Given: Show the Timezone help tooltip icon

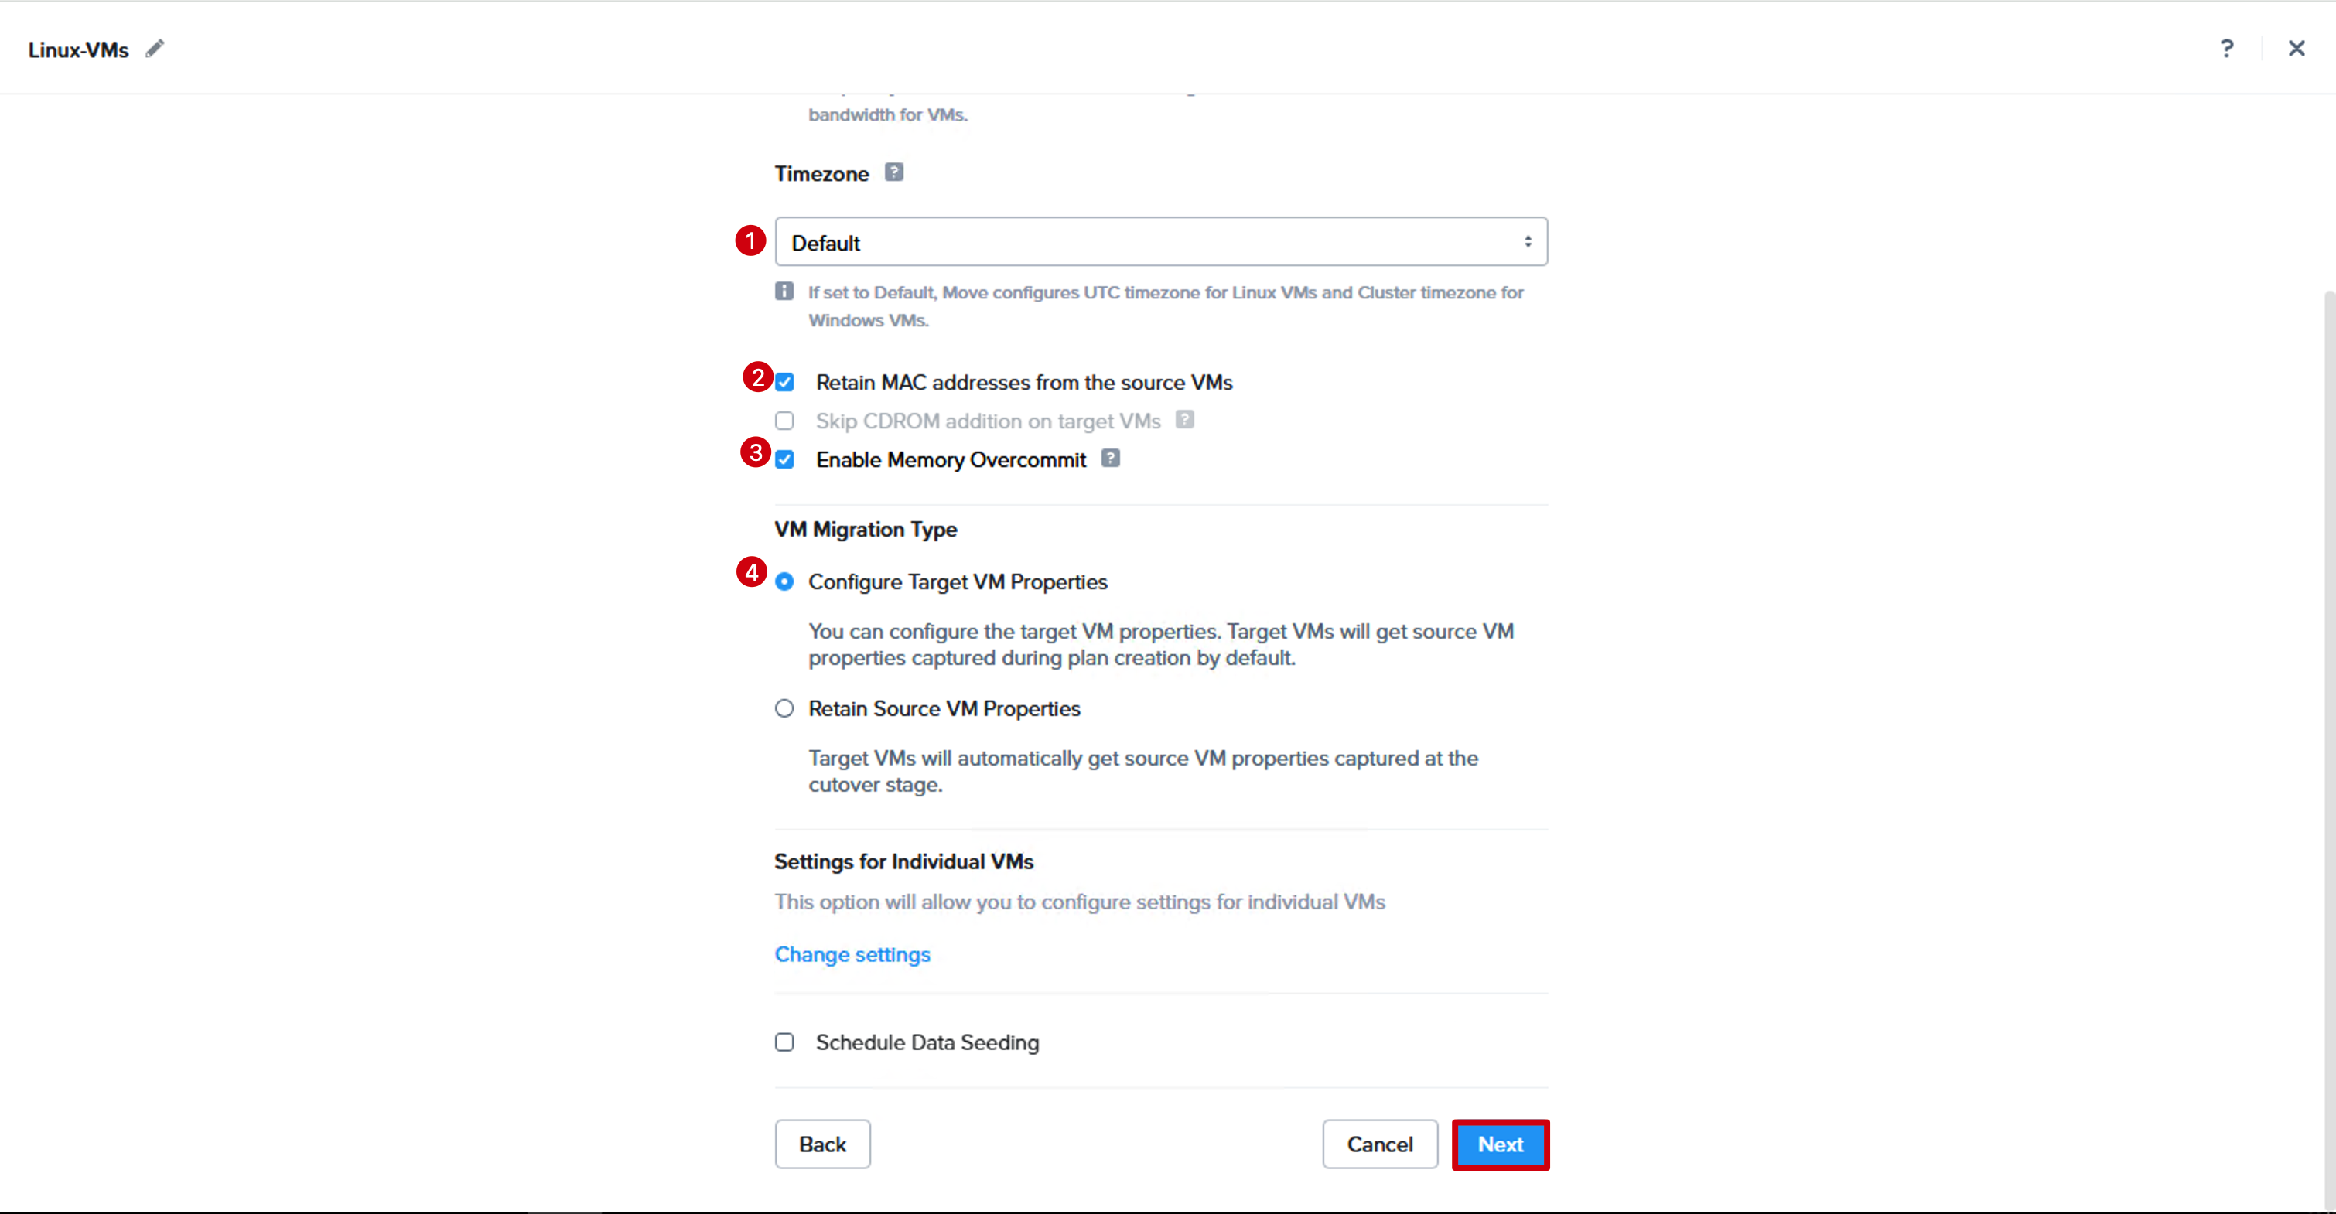Looking at the screenshot, I should tap(893, 172).
